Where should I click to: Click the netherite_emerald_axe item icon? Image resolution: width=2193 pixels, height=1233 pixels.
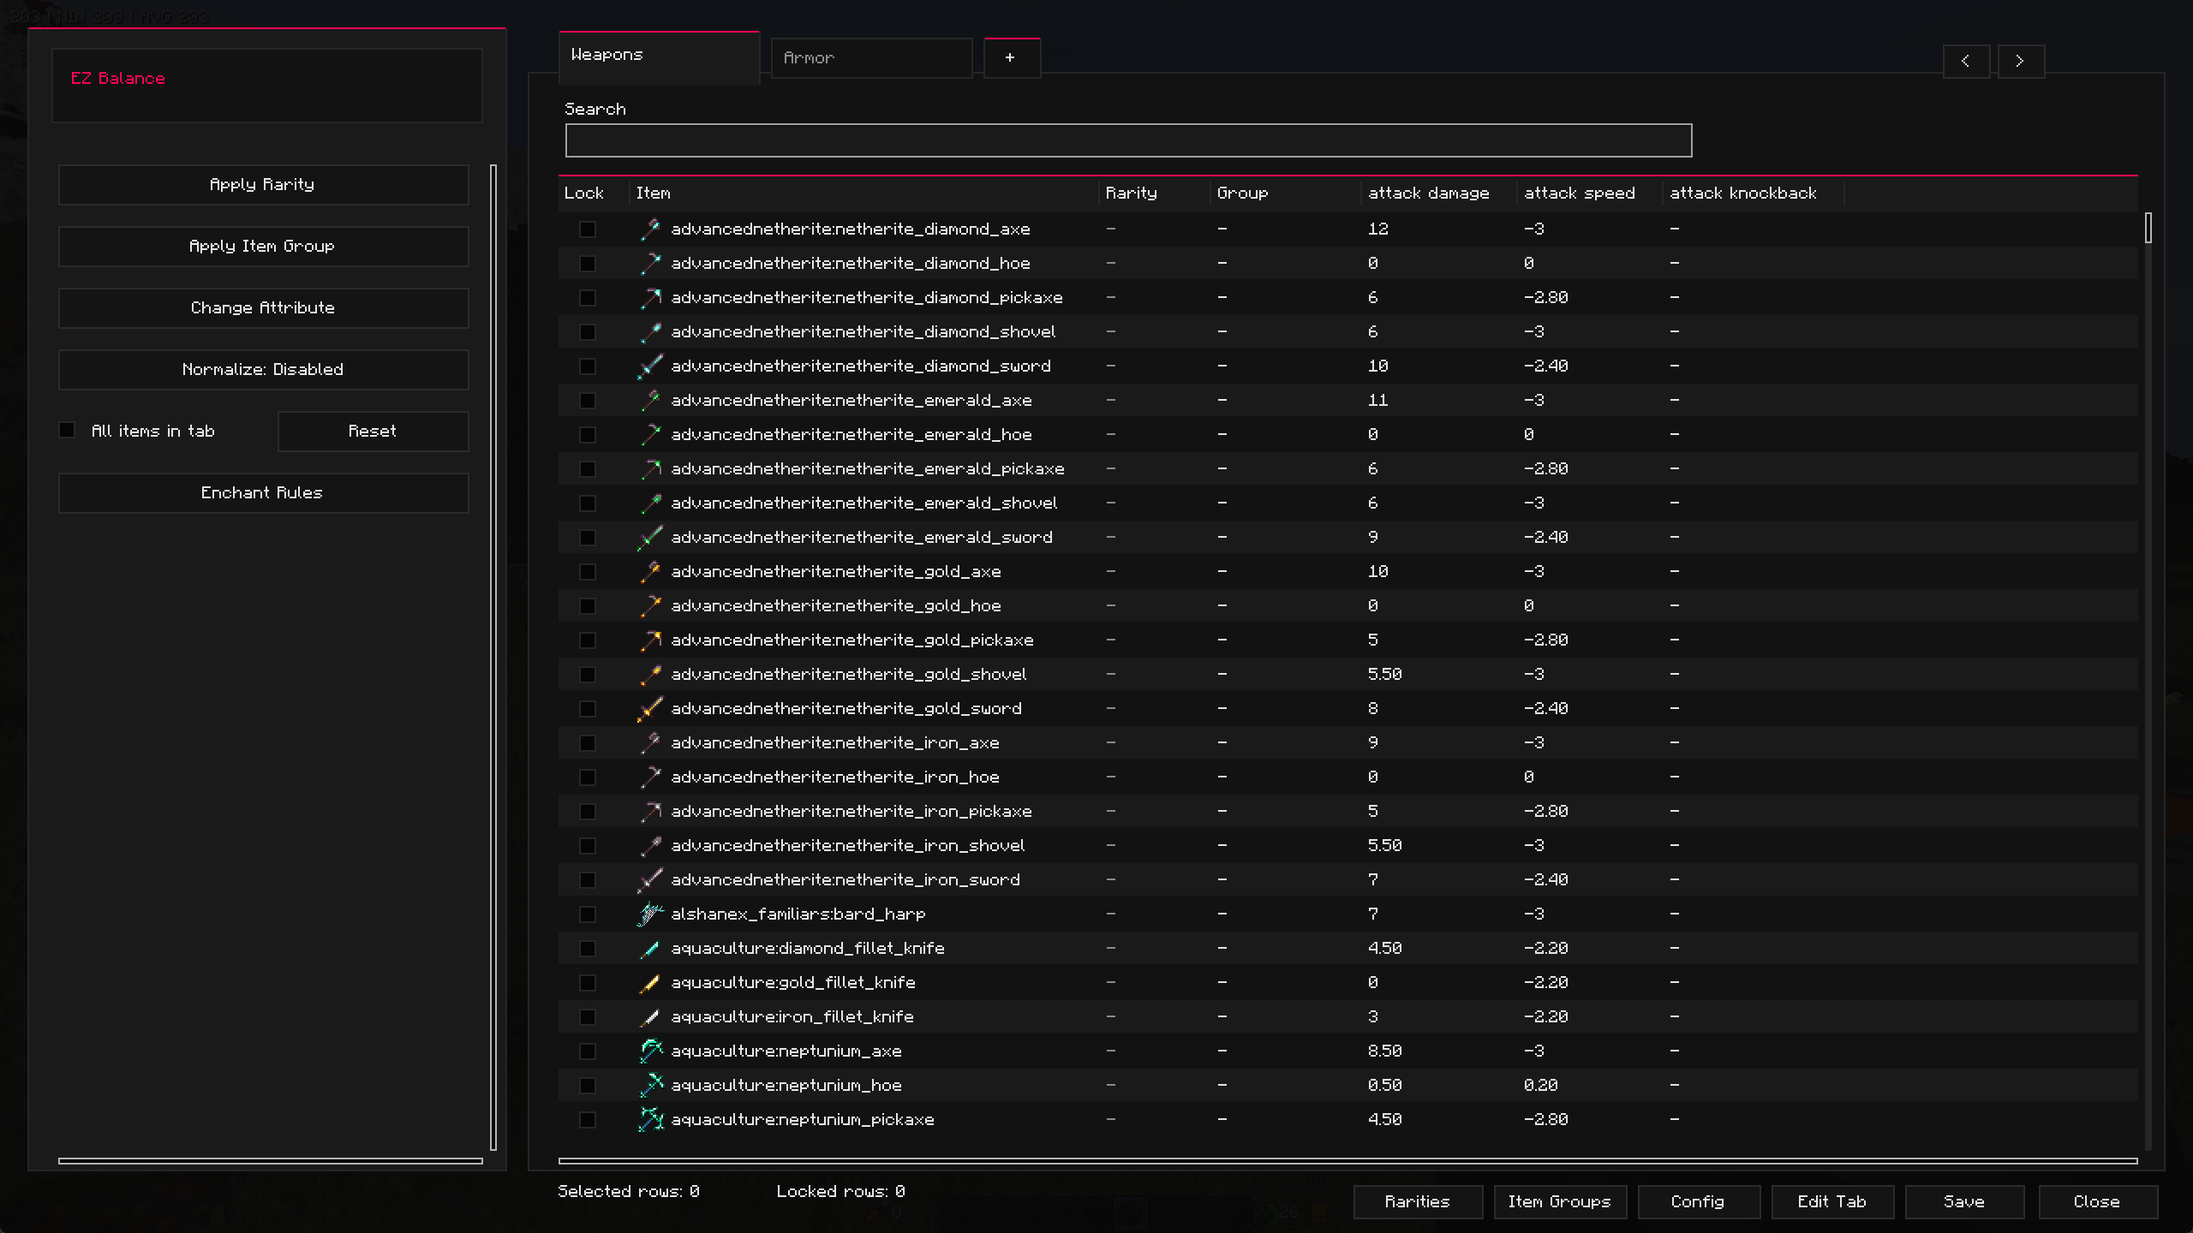651,400
